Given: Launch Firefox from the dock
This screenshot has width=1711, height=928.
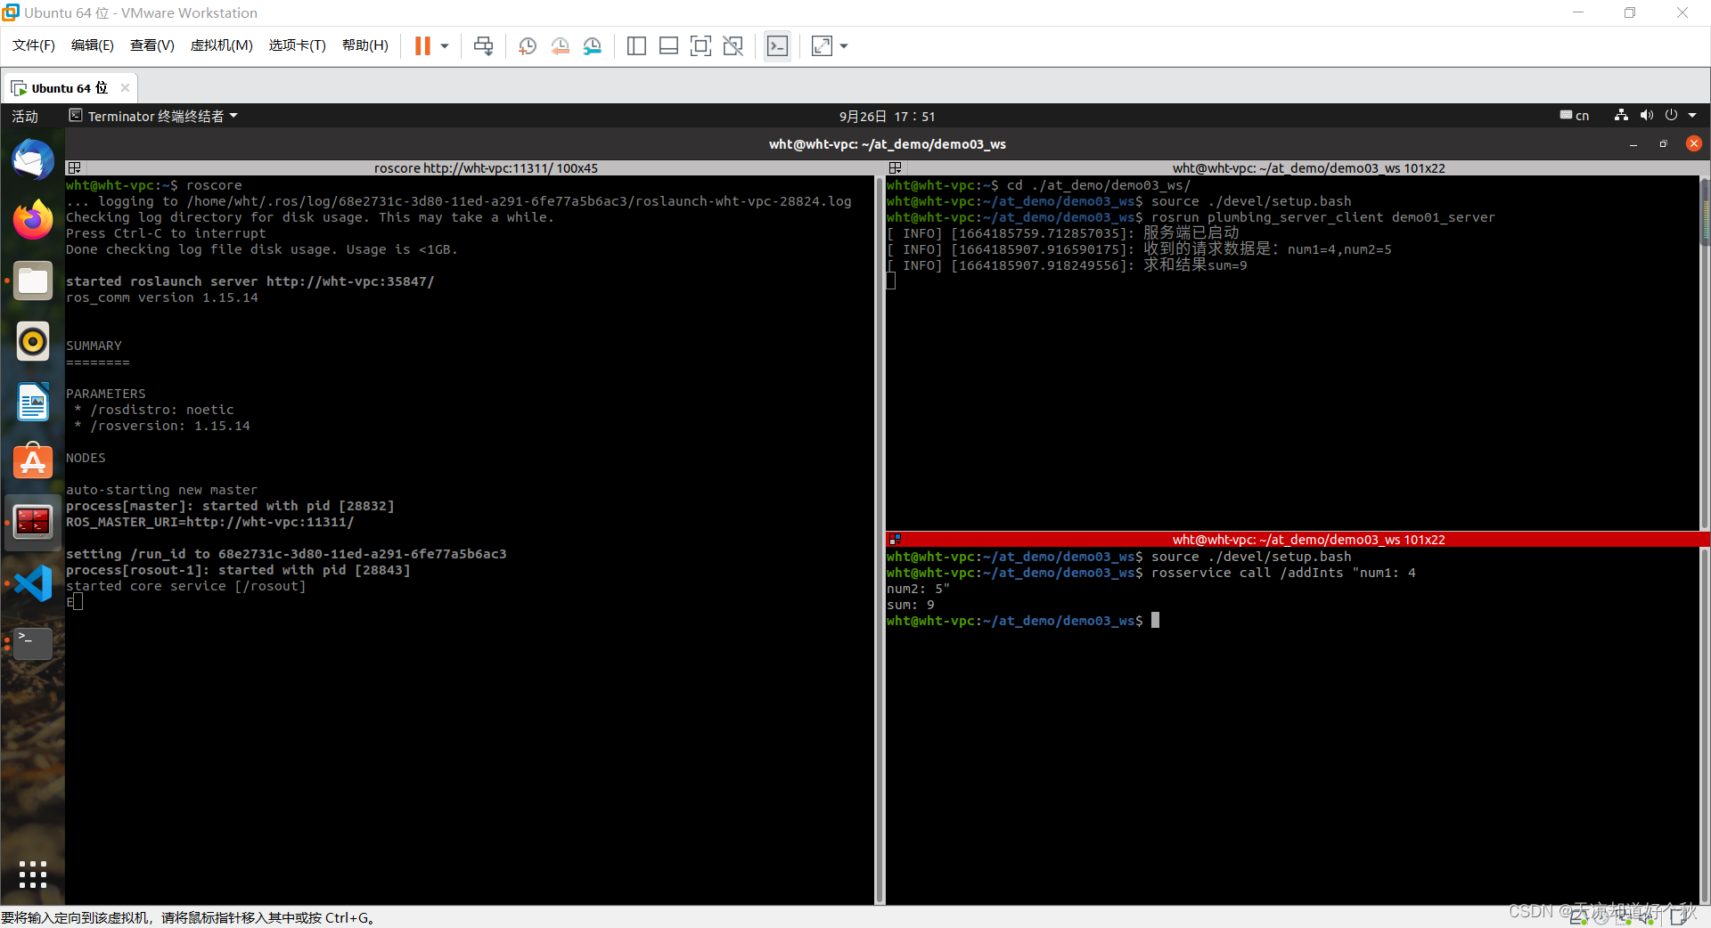Looking at the screenshot, I should point(33,220).
